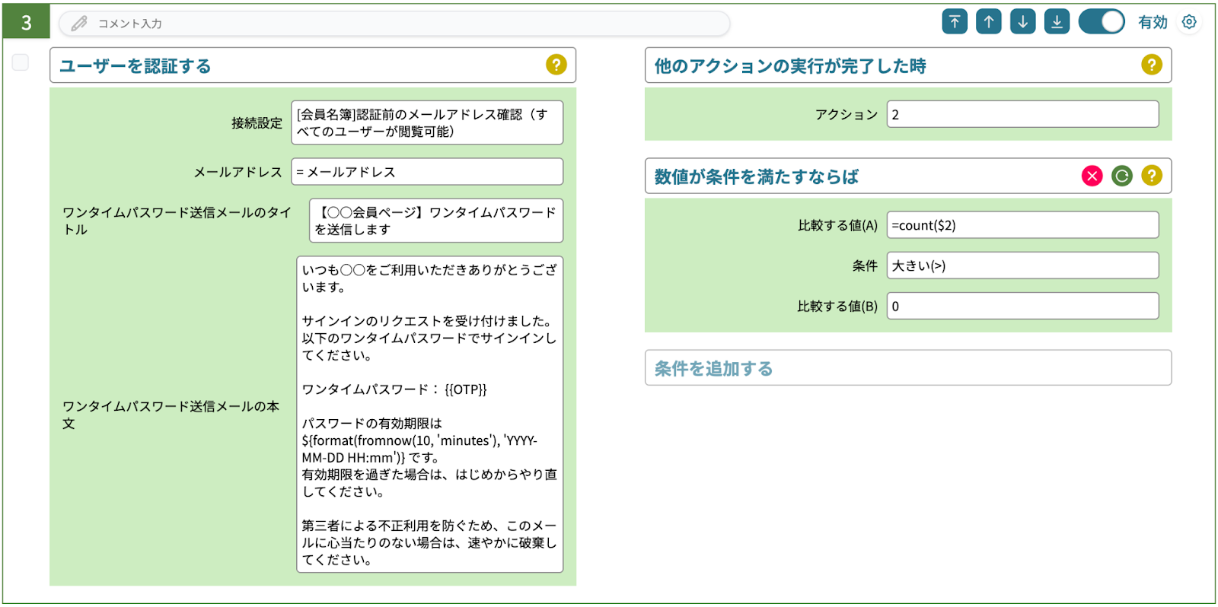
Task: Open help for ユーザーを認証する
Action: [x=556, y=65]
